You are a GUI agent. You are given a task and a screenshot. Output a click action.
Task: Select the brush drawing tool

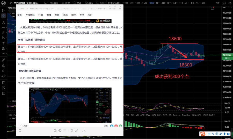(x=3, y=33)
